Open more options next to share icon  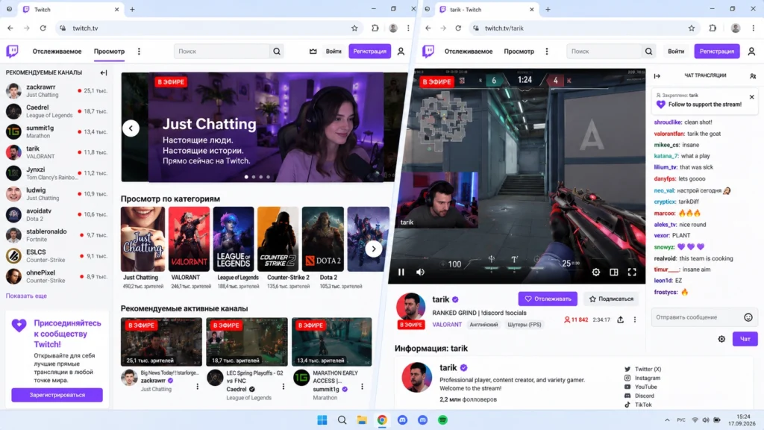click(x=634, y=320)
